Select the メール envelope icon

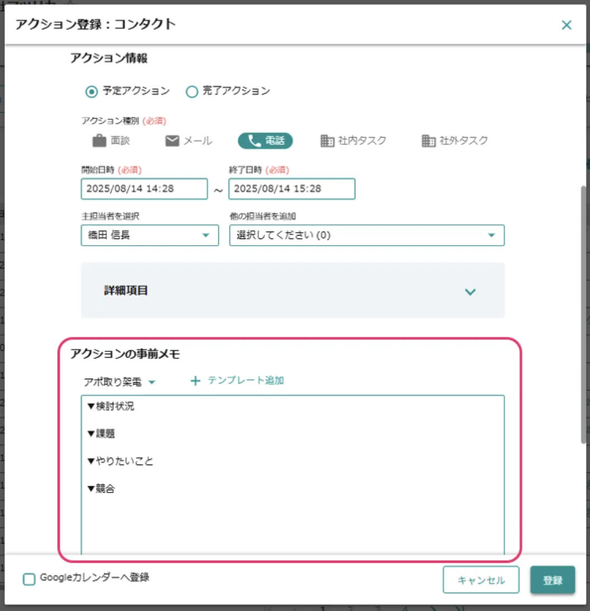172,141
